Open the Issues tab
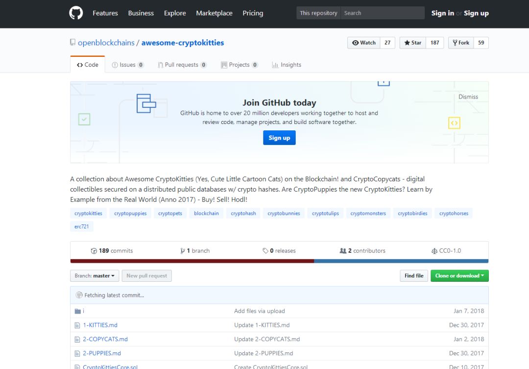 point(128,65)
